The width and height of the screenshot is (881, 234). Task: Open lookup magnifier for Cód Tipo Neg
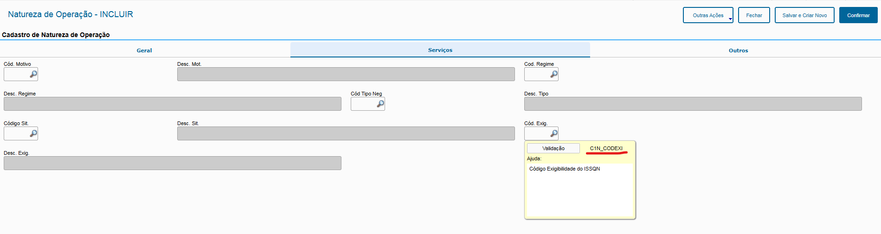pos(380,104)
